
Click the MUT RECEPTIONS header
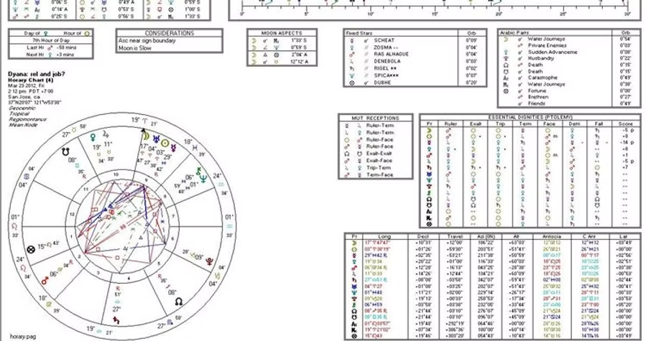tap(375, 118)
